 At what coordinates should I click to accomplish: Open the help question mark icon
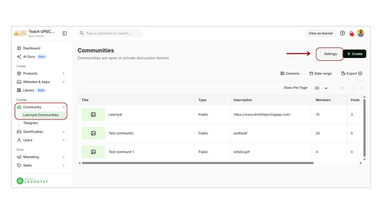pyautogui.click(x=343, y=33)
